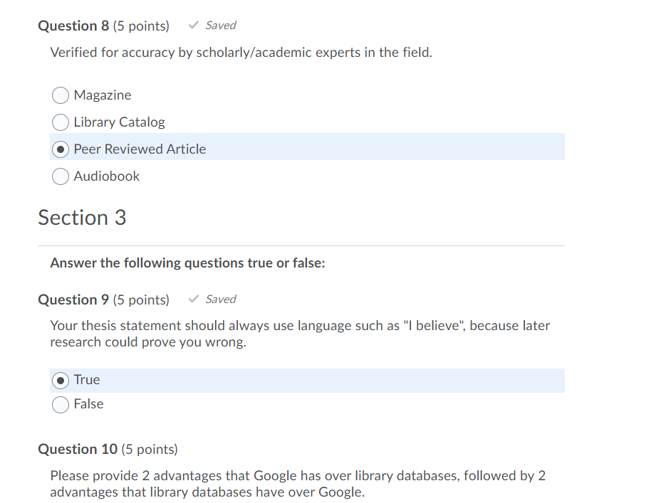
Task: Click the Audiobook radio circle icon
Action: pos(61,176)
